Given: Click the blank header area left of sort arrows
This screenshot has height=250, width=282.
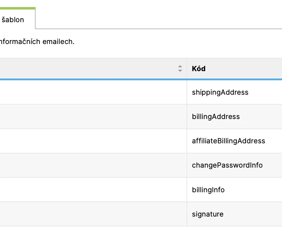Looking at the screenshot, I should (x=88, y=68).
